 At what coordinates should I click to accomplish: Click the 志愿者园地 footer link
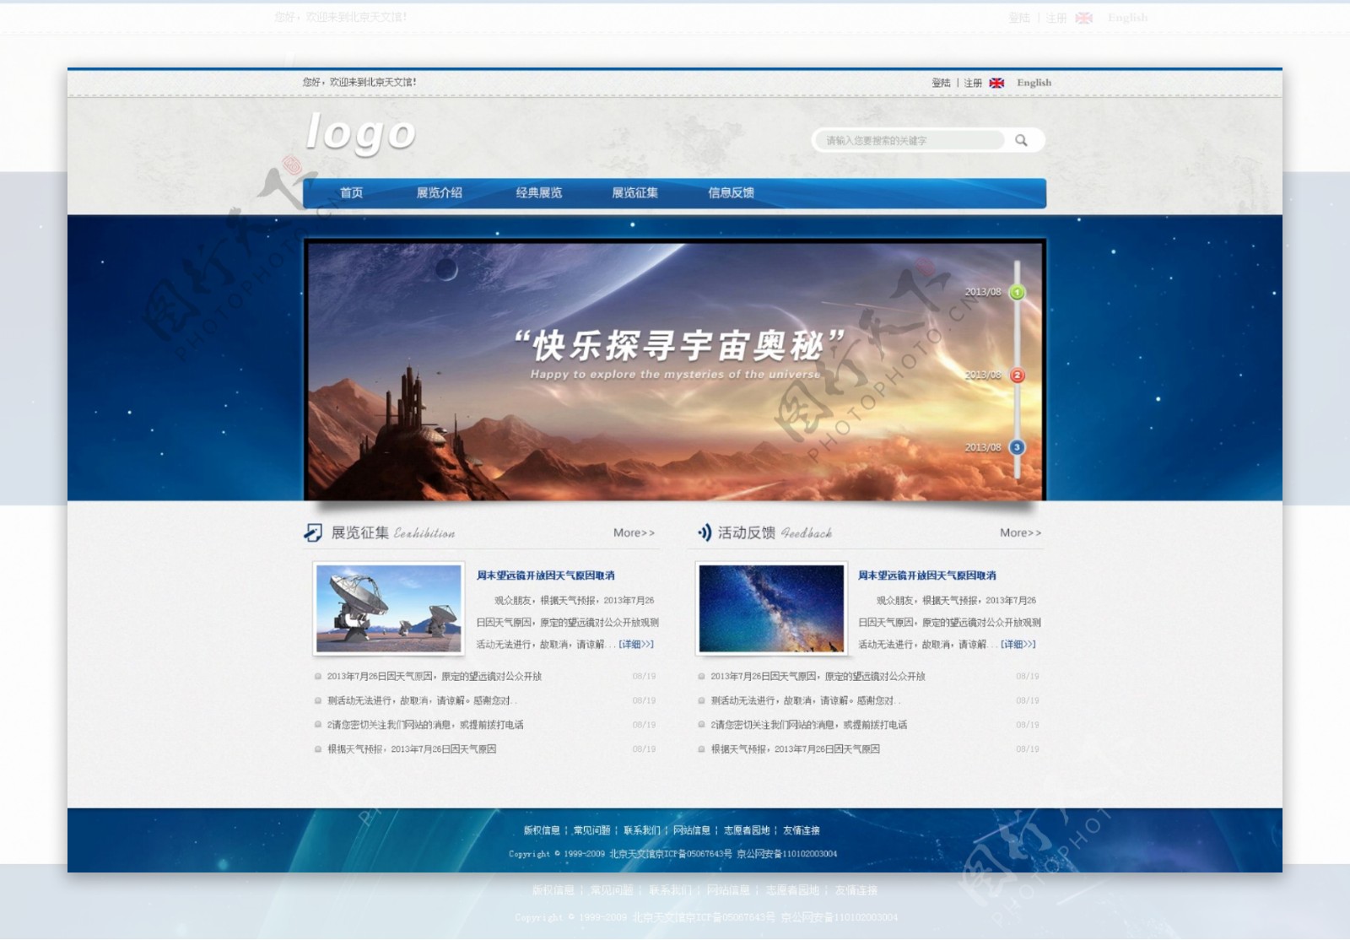[x=747, y=830]
